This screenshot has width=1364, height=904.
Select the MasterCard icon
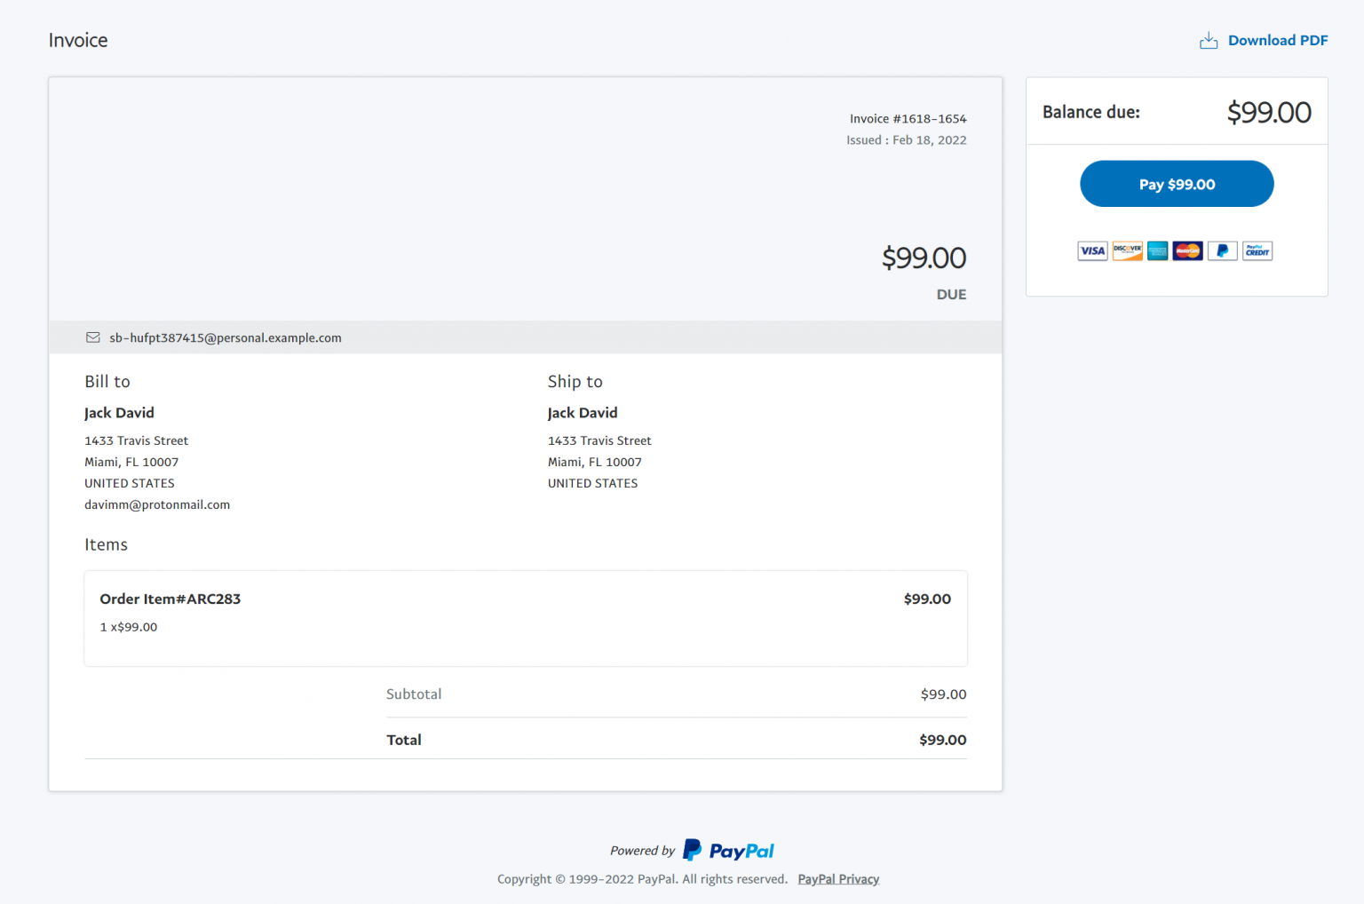pyautogui.click(x=1187, y=251)
